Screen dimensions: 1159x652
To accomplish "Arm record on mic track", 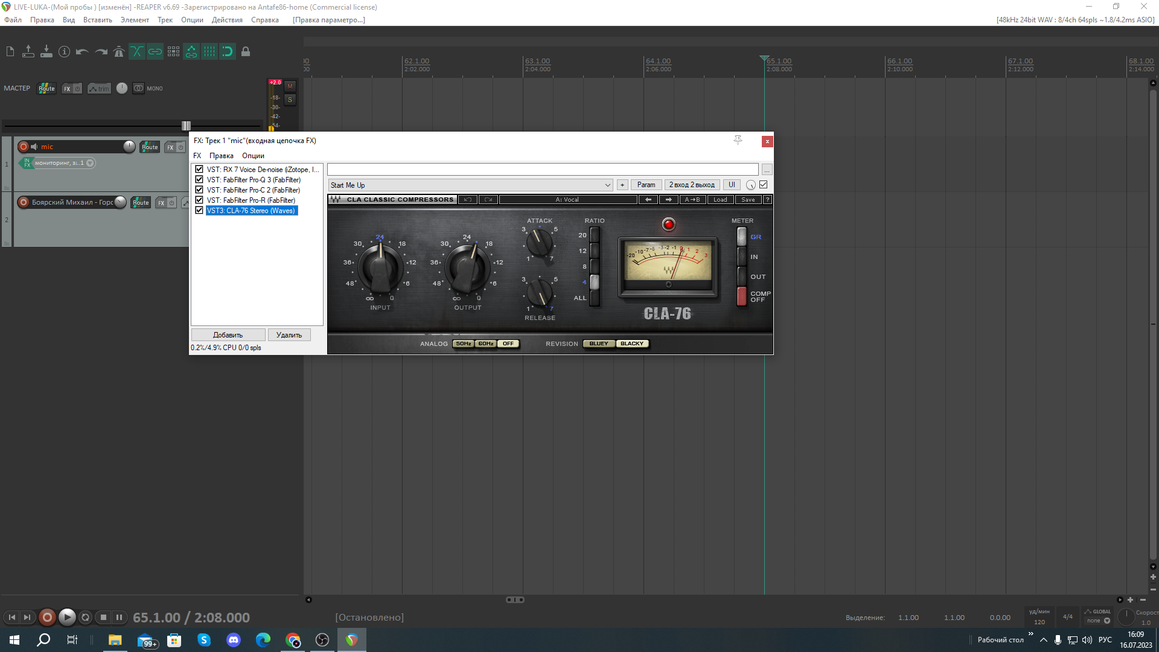I will pos(24,147).
